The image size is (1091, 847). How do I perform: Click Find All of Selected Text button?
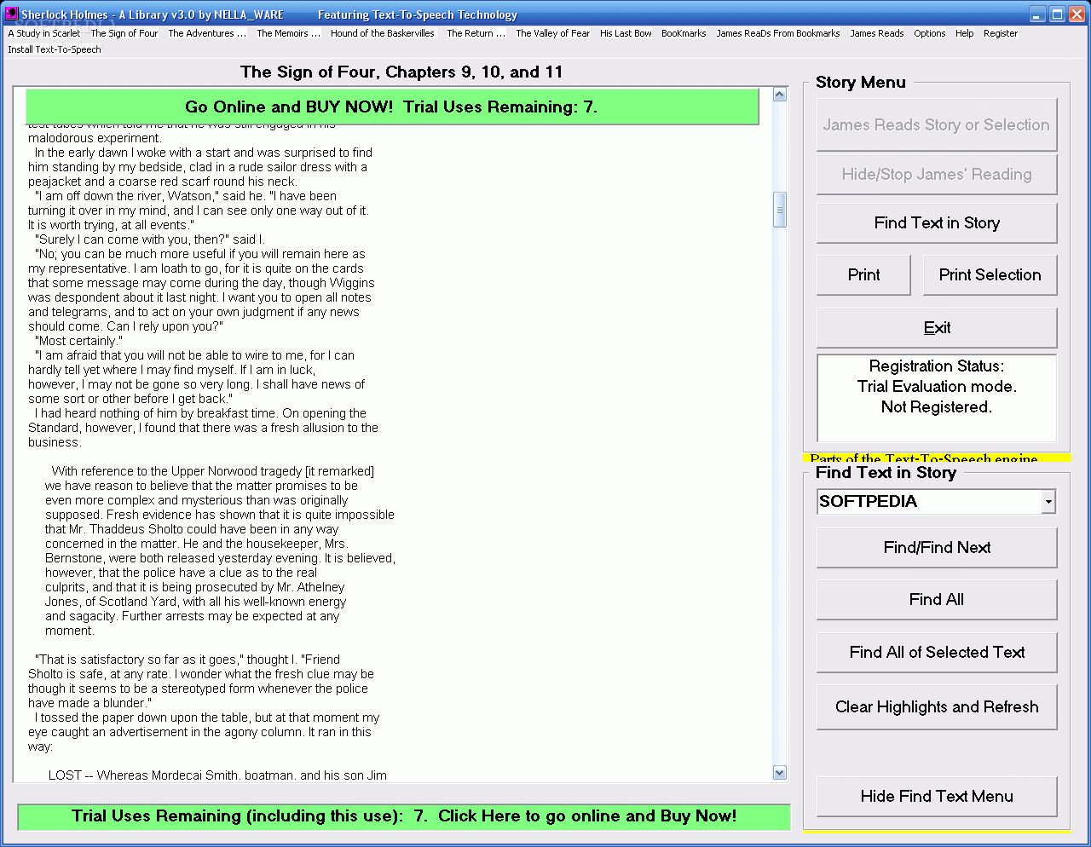pyautogui.click(x=937, y=652)
